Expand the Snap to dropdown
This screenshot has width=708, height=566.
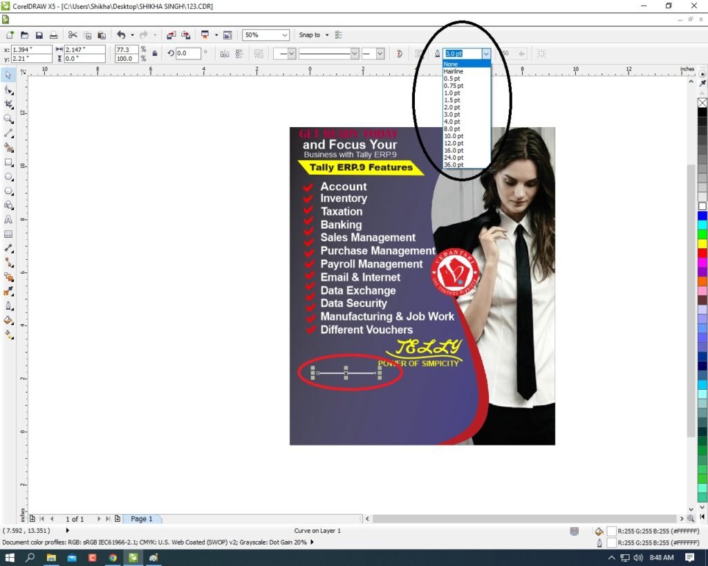pos(327,35)
